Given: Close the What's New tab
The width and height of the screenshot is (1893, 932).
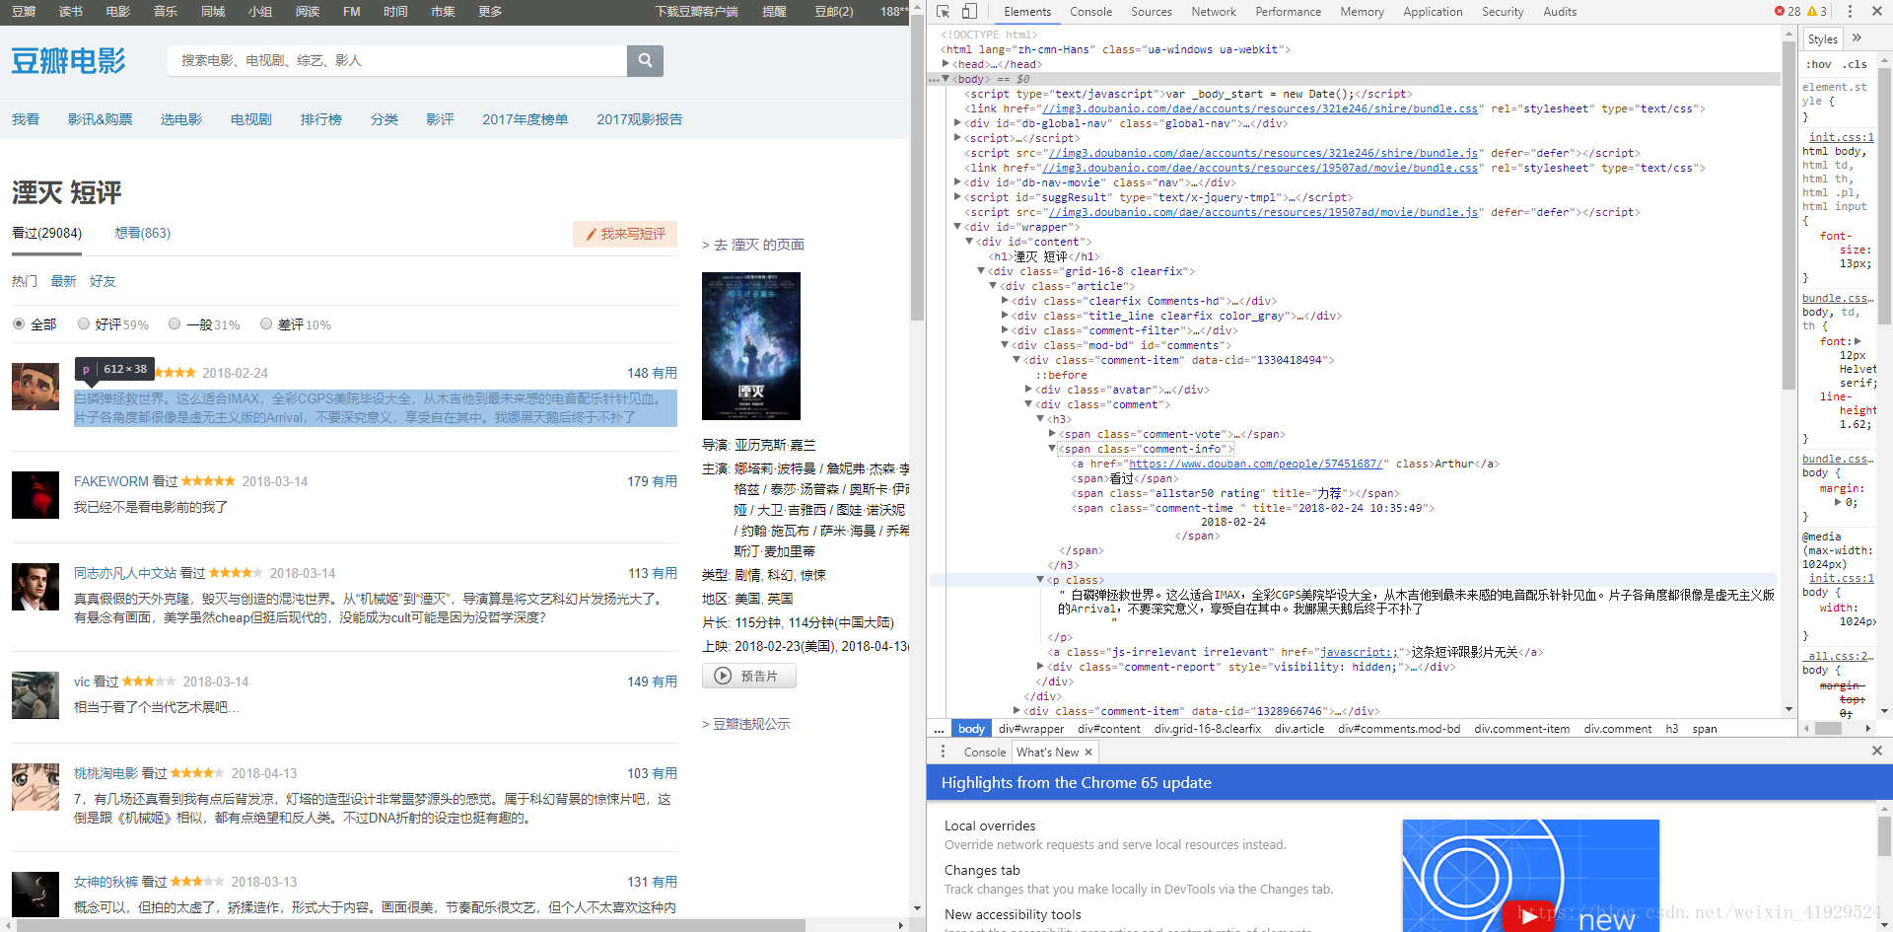Looking at the screenshot, I should (x=1088, y=752).
